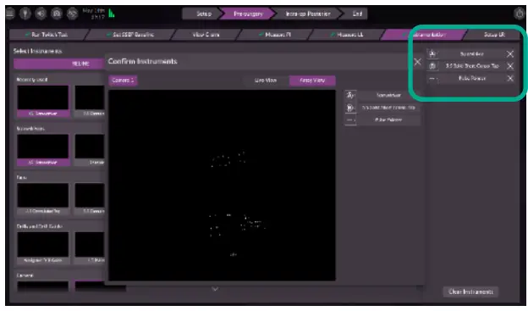Screen dimensions: 528x311
Task: Click the power icon at top right
Action: pyautogui.click(x=520, y=14)
